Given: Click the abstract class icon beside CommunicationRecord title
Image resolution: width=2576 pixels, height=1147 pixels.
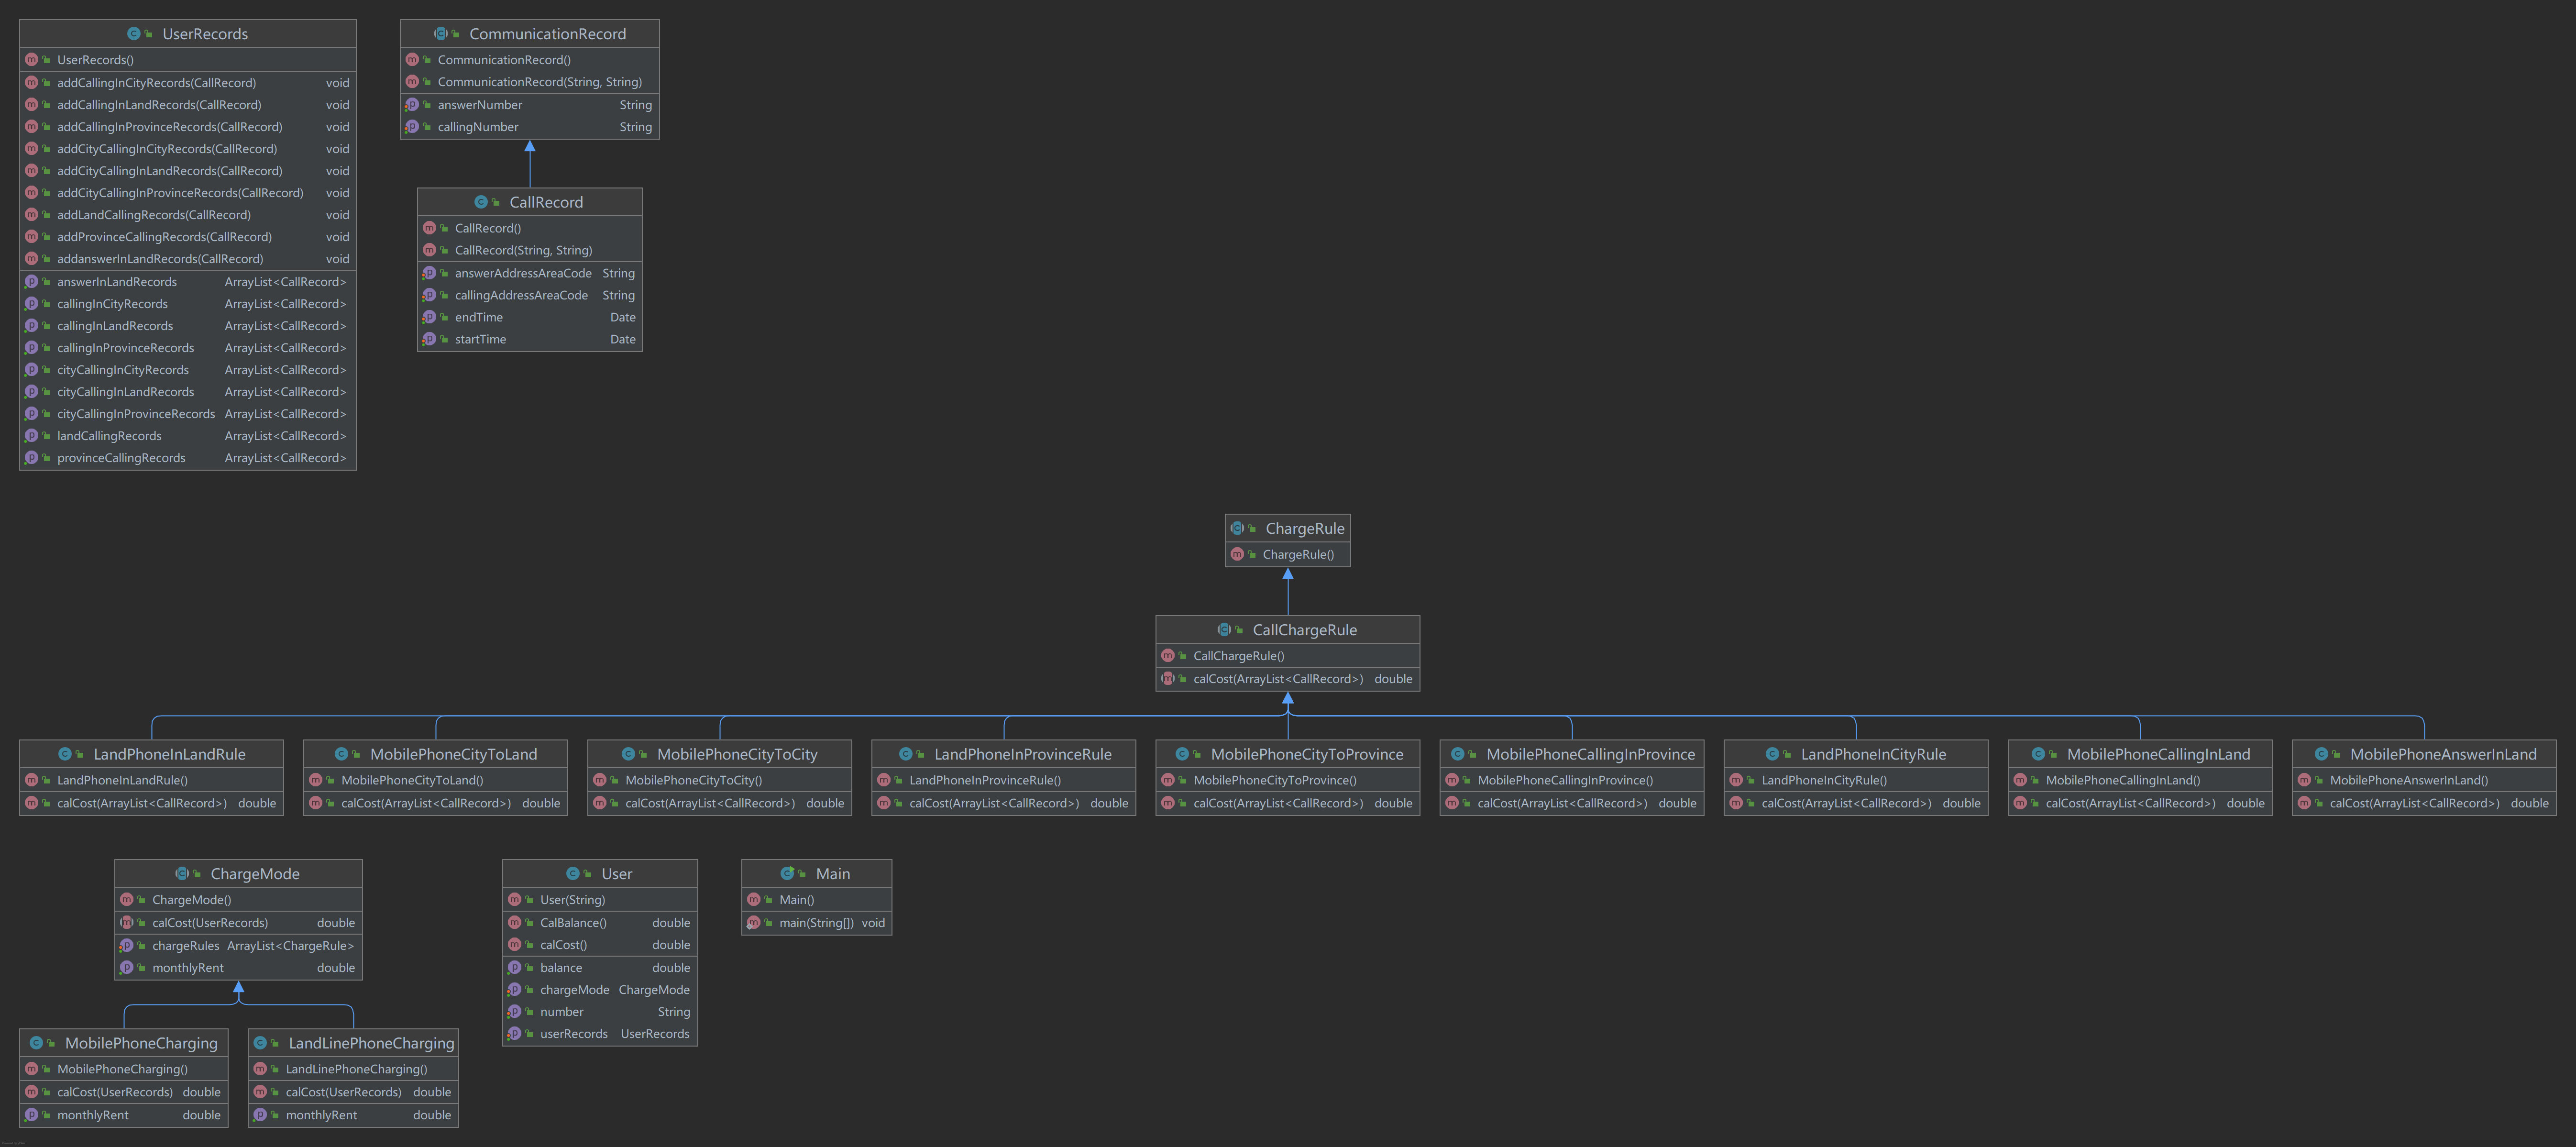Looking at the screenshot, I should [x=440, y=34].
